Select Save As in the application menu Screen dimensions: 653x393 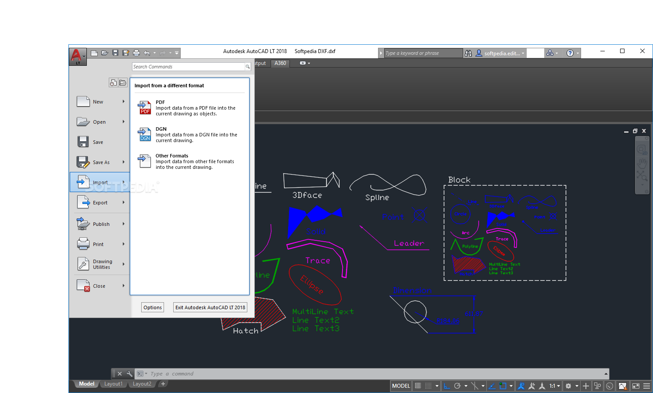coord(100,162)
